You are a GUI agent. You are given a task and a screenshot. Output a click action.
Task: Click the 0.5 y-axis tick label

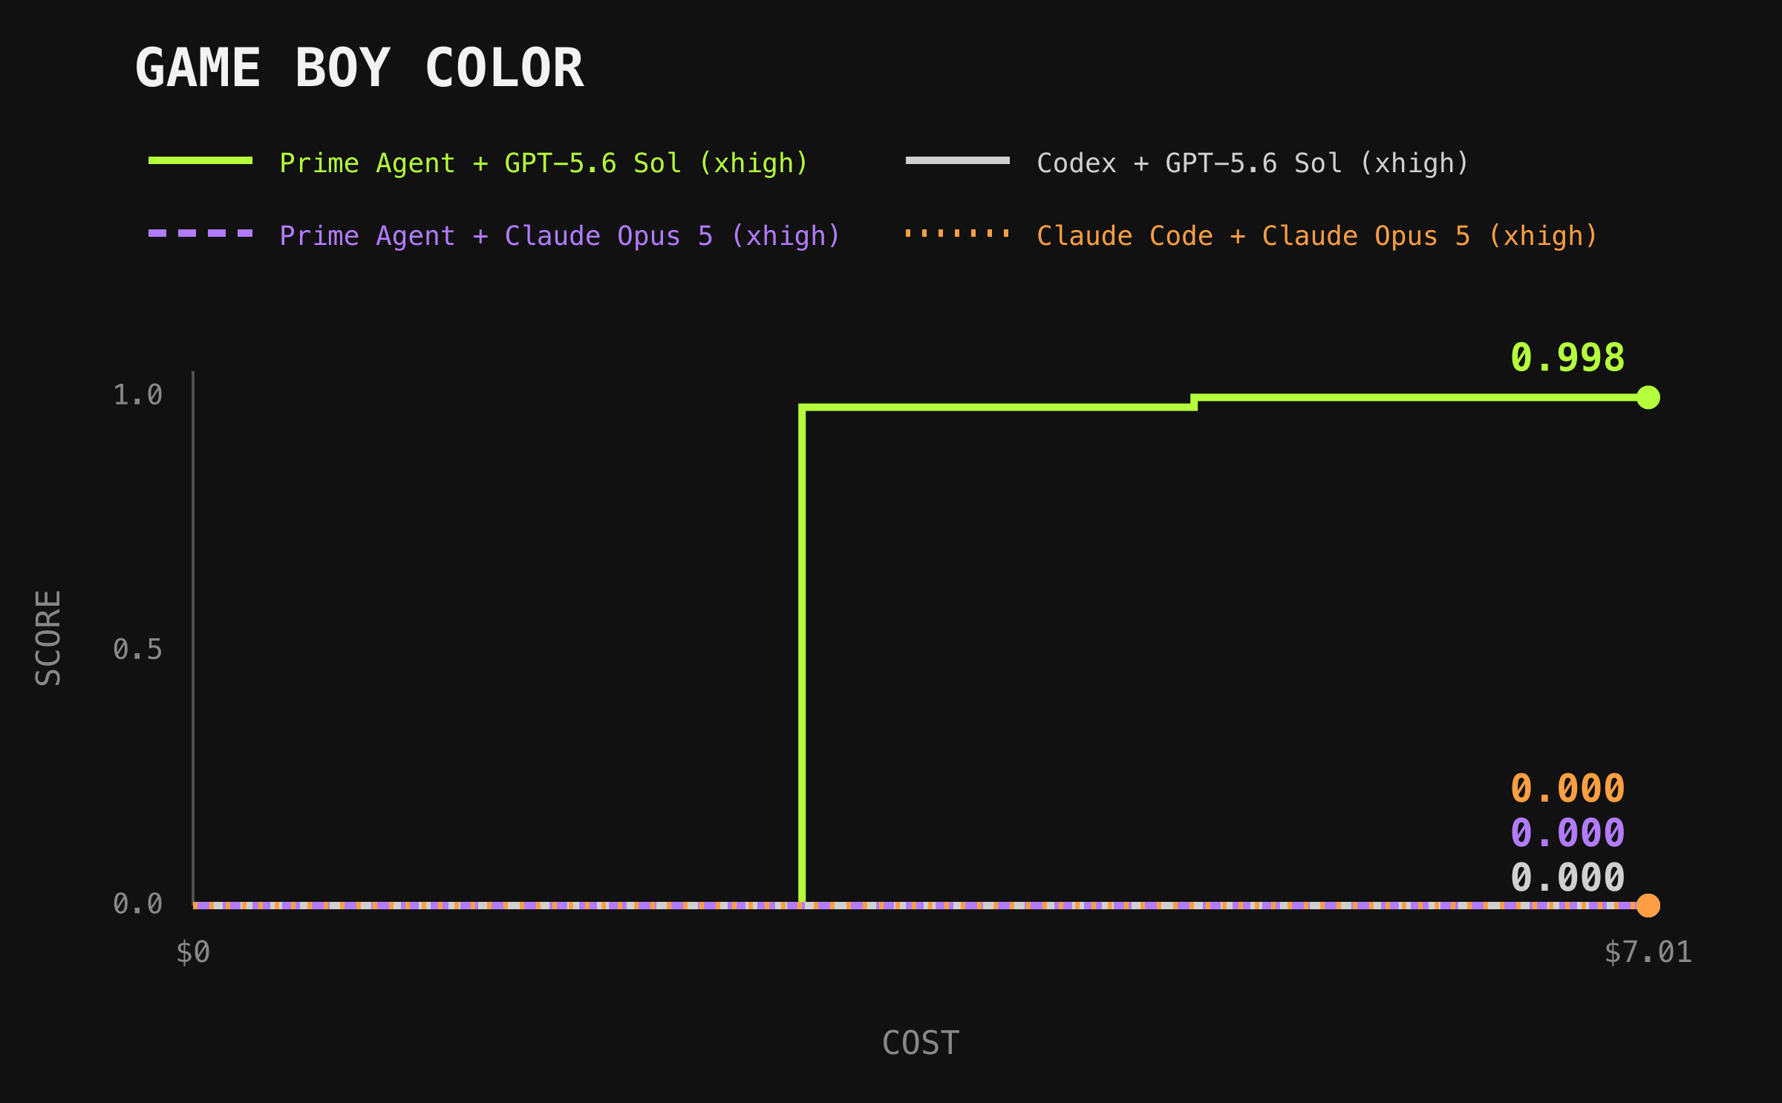point(137,649)
